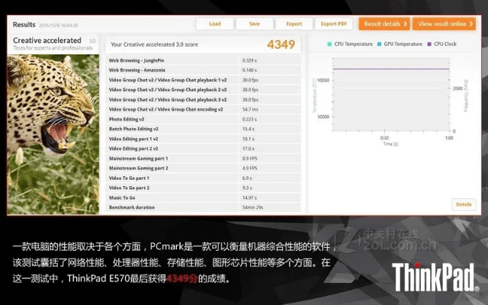Image resolution: width=488 pixels, height=305 pixels.
Task: Click the 4349 score value
Action: click(x=281, y=44)
